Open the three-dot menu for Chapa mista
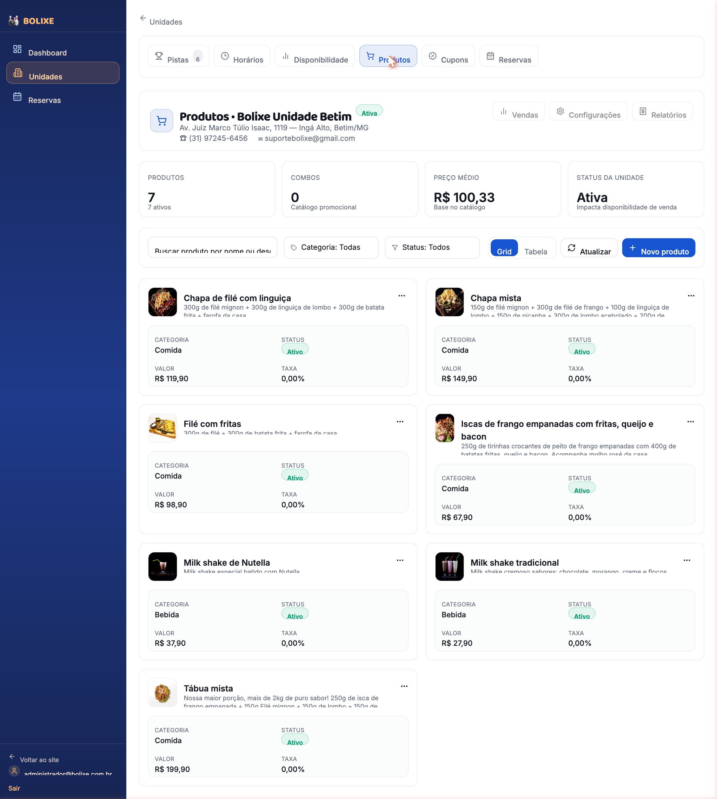This screenshot has width=717, height=799. 691,296
